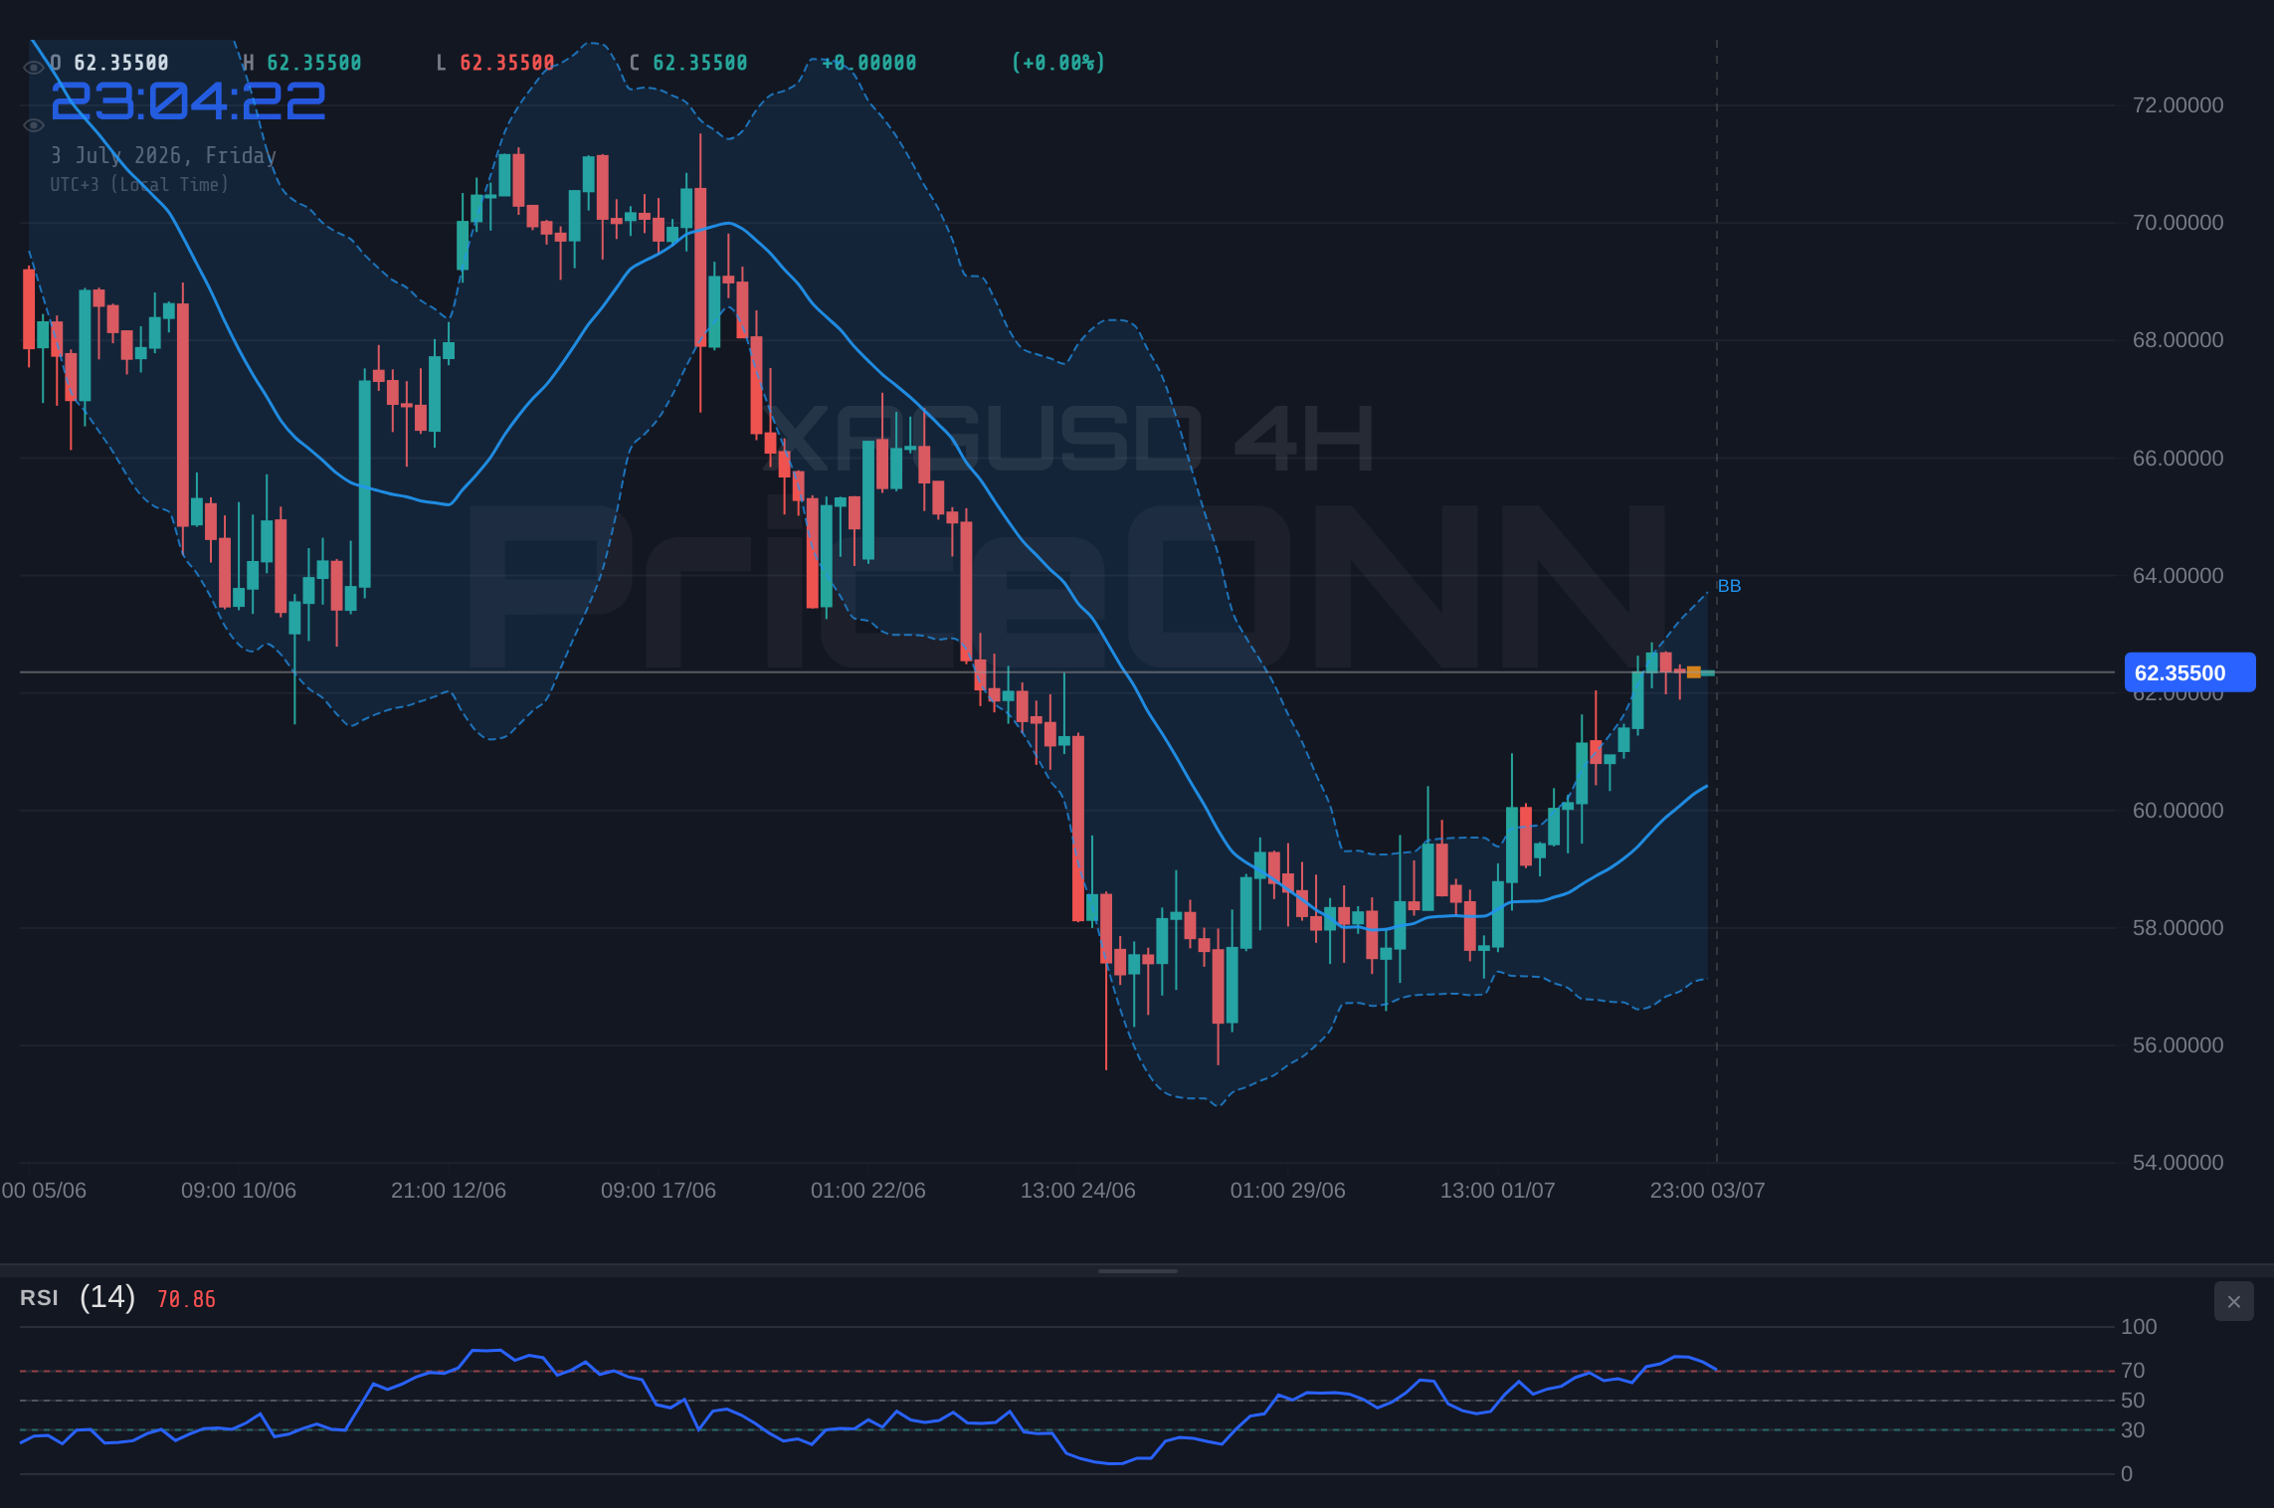Click the 01:00 29/06 time label

tap(1288, 1191)
